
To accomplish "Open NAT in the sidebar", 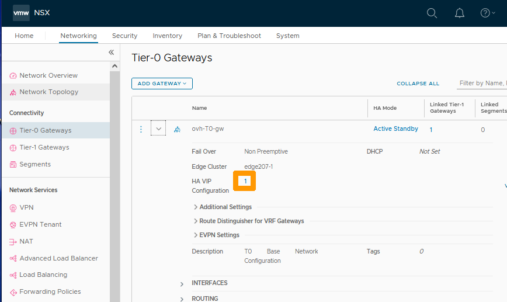I will [26, 241].
